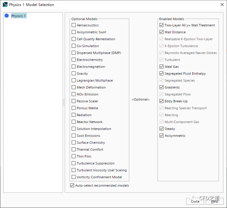
Task: Open Help for model selection
Action: pyautogui.click(x=214, y=201)
